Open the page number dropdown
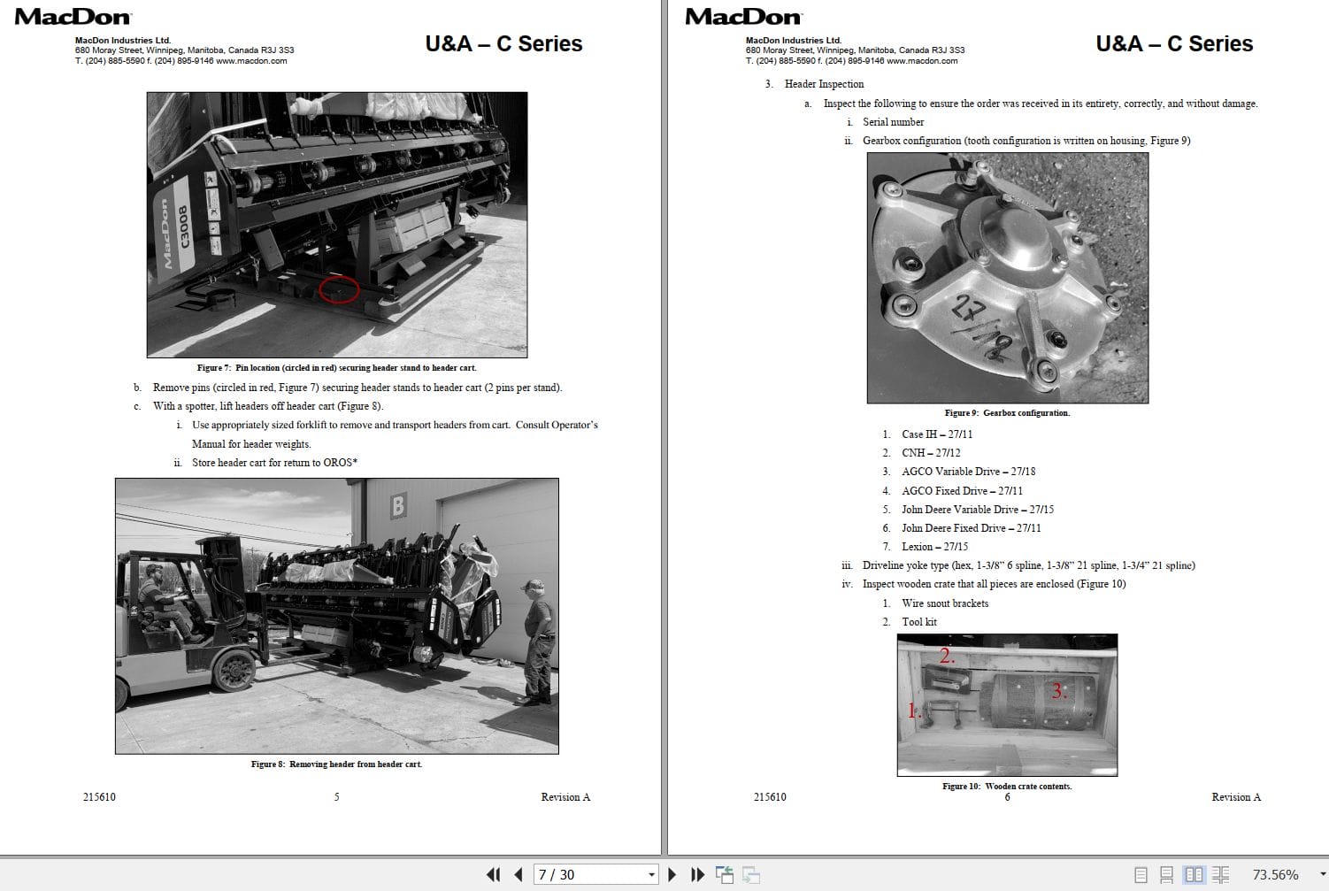The height and width of the screenshot is (891, 1329). 651,874
